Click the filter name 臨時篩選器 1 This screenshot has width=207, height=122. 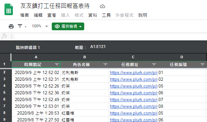(x=28, y=47)
